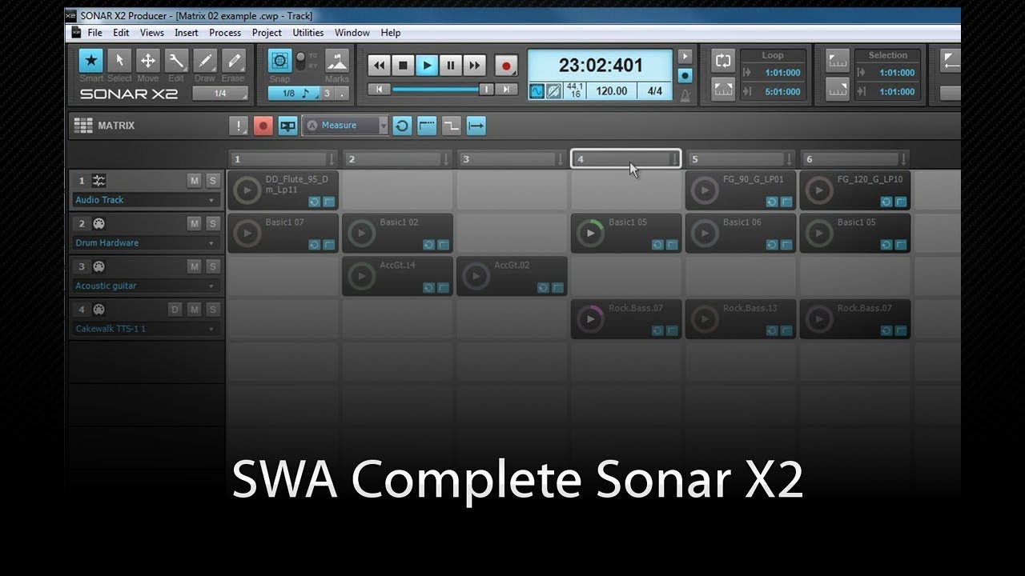
Task: Open the Views menu
Action: pos(152,33)
